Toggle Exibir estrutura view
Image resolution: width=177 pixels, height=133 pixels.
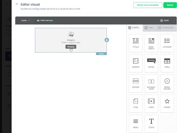click(x=45, y=20)
